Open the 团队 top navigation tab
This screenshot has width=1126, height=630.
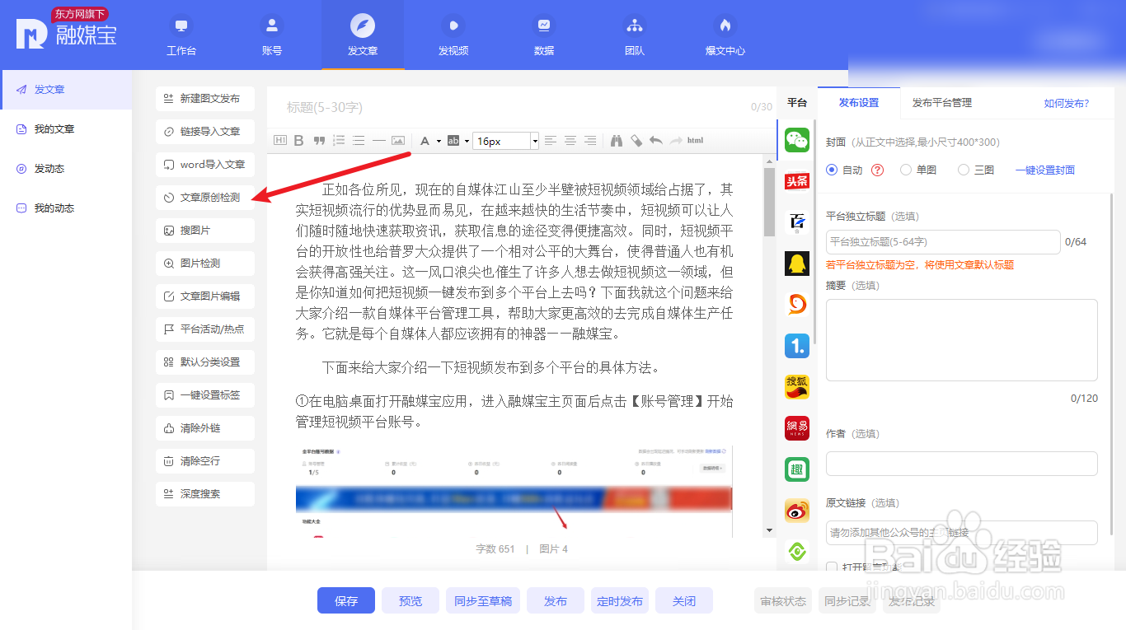point(635,35)
